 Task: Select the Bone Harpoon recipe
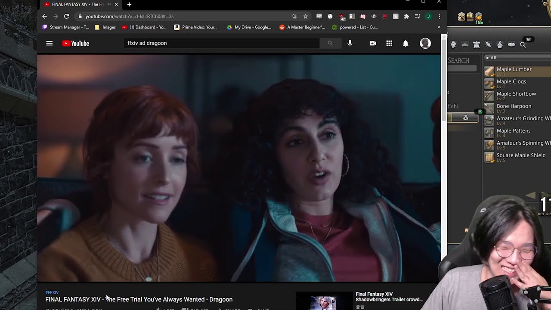pyautogui.click(x=517, y=108)
